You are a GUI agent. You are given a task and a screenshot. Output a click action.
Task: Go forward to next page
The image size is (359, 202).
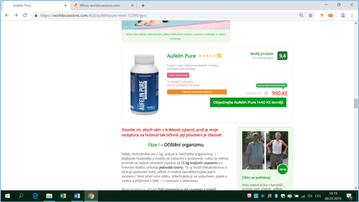16,15
